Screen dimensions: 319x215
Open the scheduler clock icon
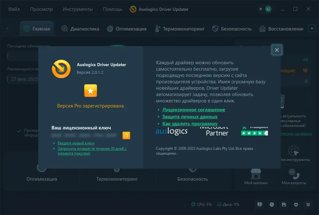pos(272,205)
